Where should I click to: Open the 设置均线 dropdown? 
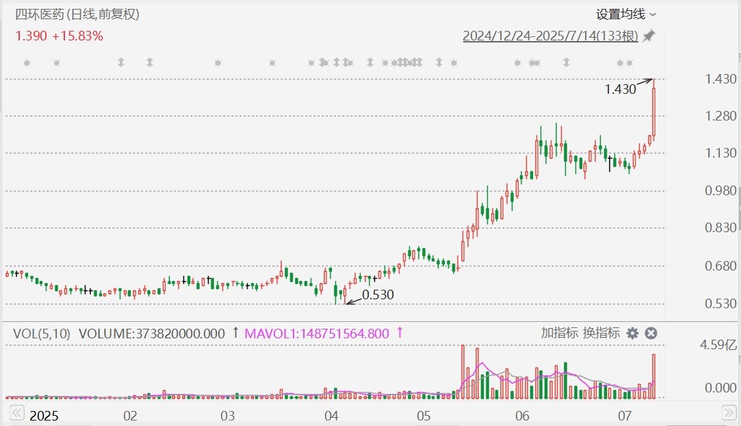tap(625, 14)
